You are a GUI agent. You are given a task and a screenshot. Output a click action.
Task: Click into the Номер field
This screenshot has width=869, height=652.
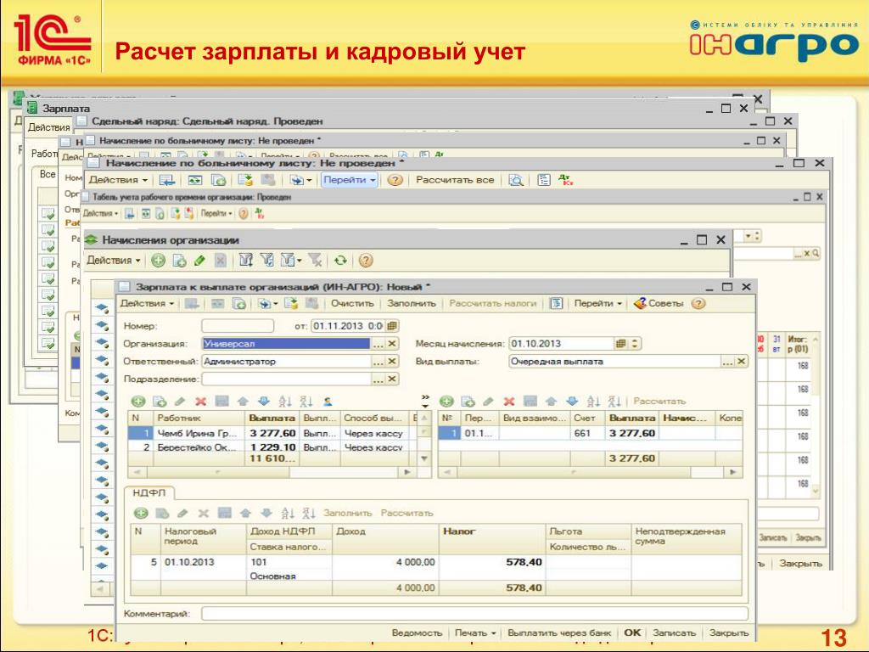pyautogui.click(x=238, y=326)
